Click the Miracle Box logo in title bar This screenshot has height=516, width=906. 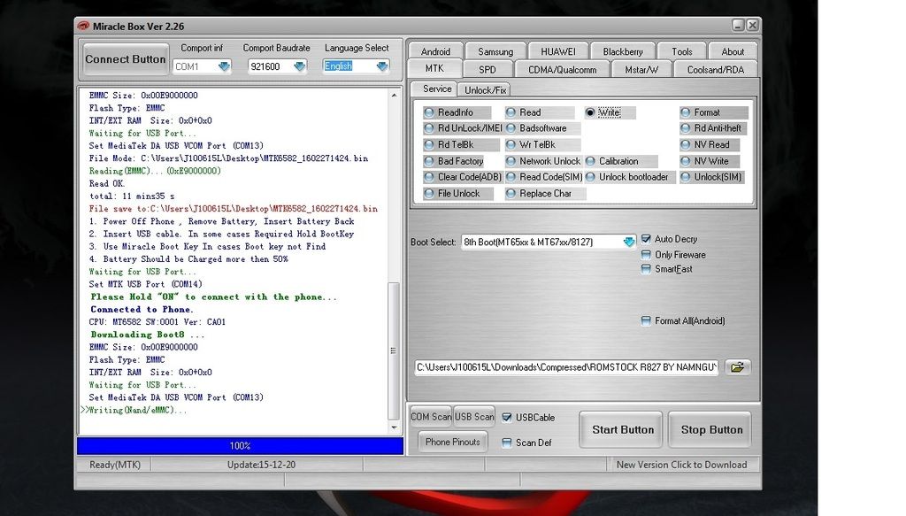coord(83,26)
